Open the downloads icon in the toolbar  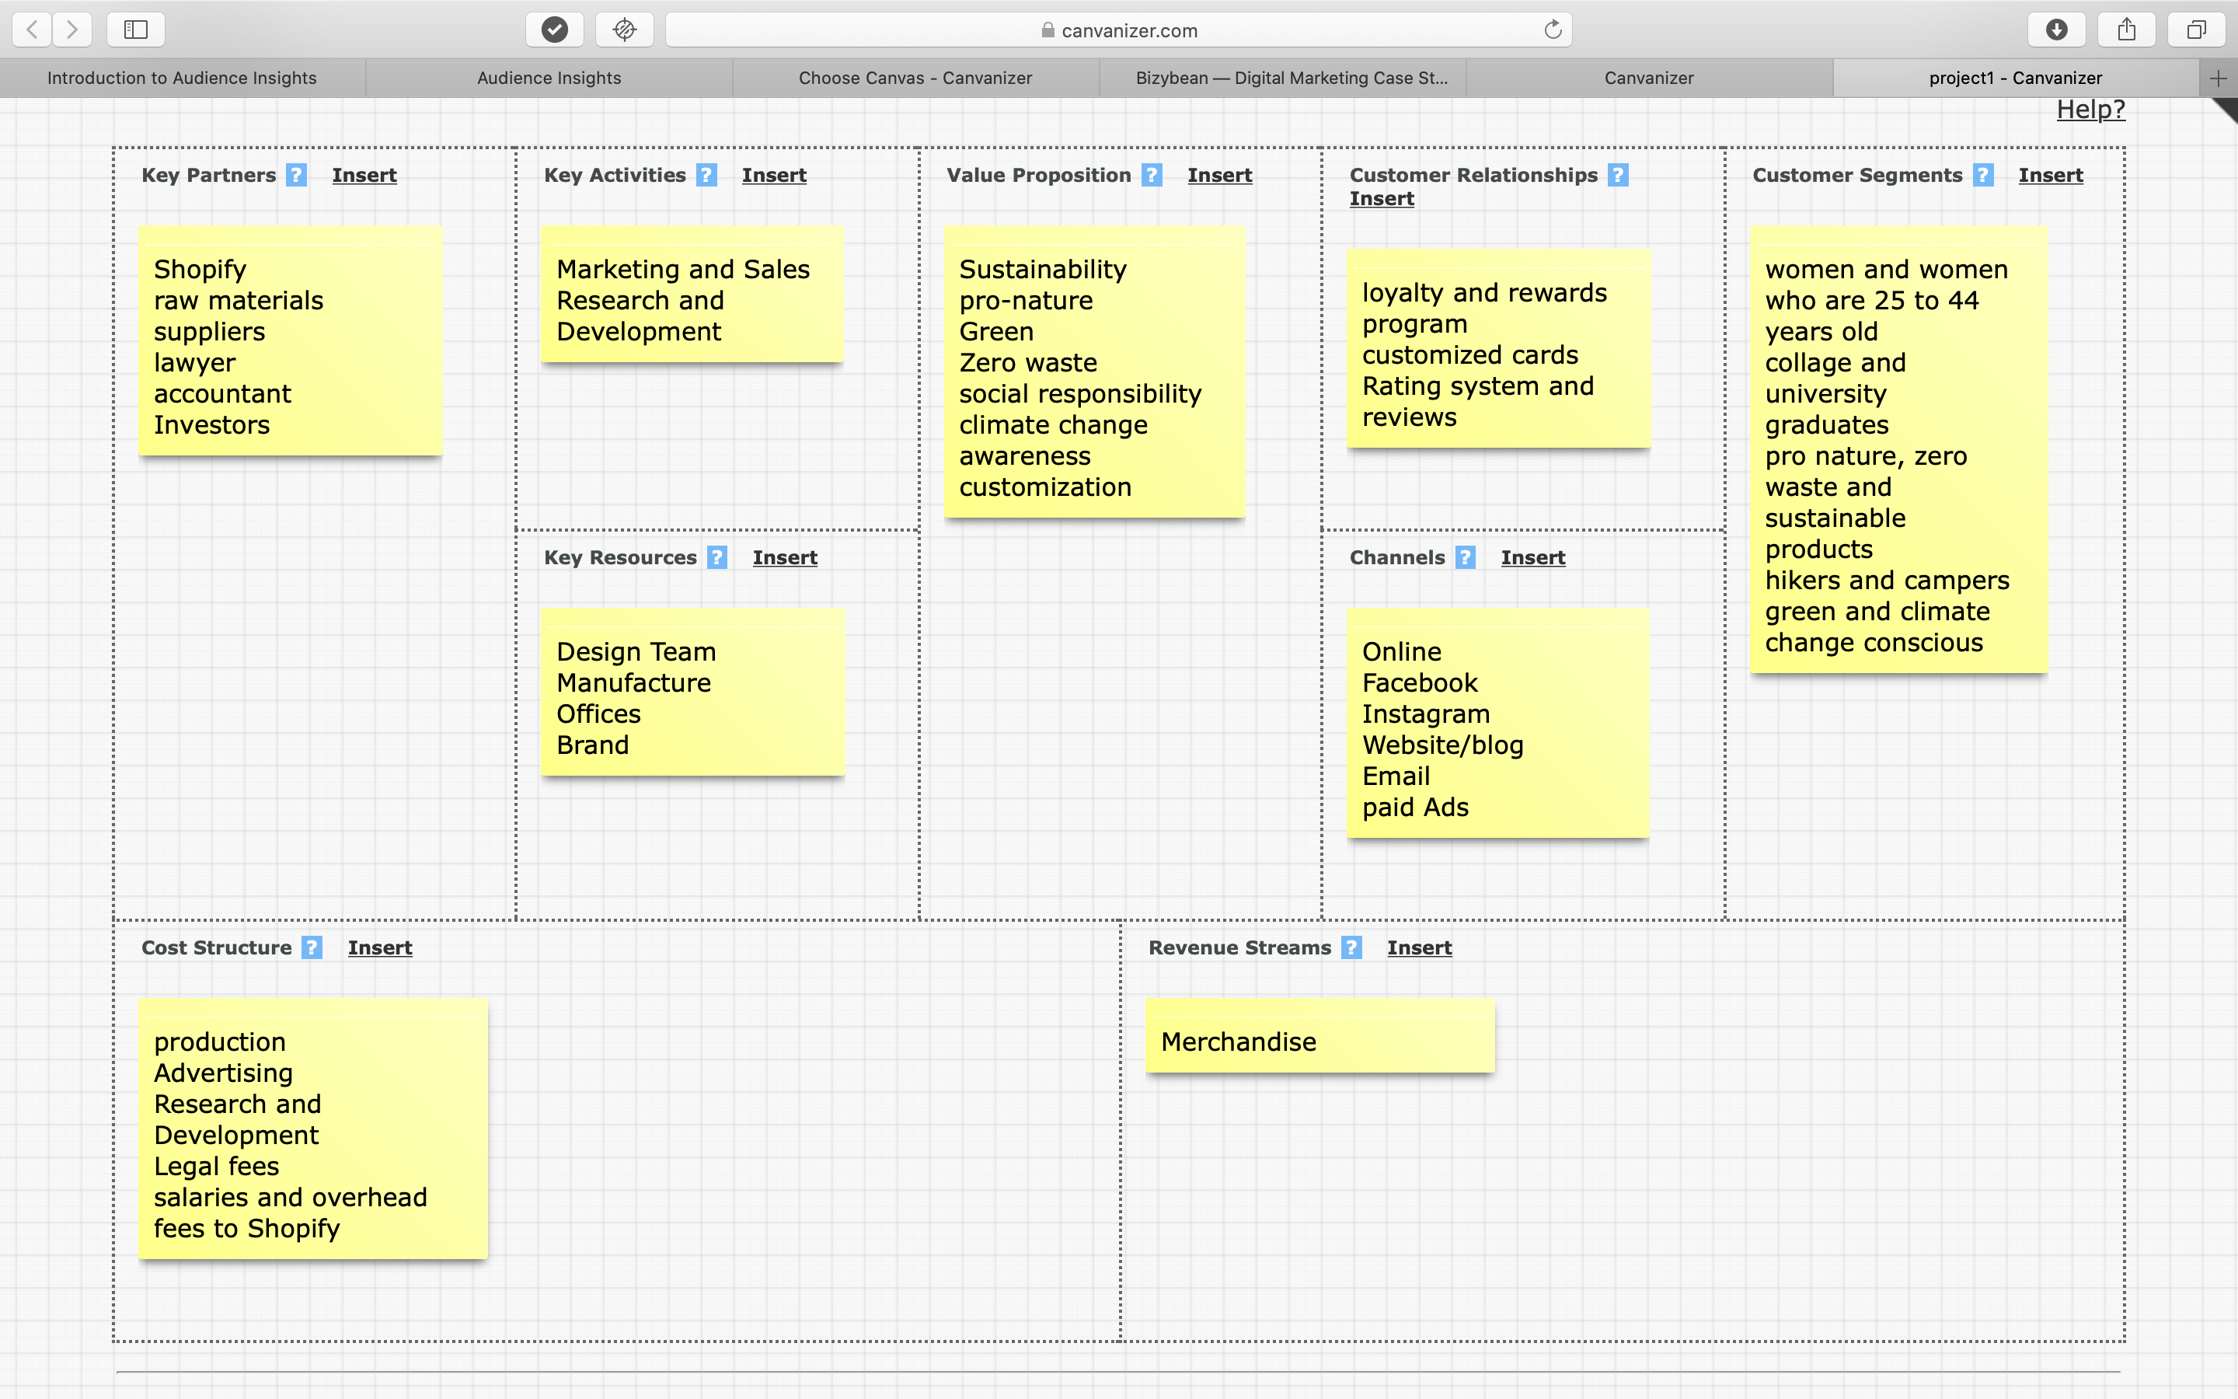tap(2056, 30)
